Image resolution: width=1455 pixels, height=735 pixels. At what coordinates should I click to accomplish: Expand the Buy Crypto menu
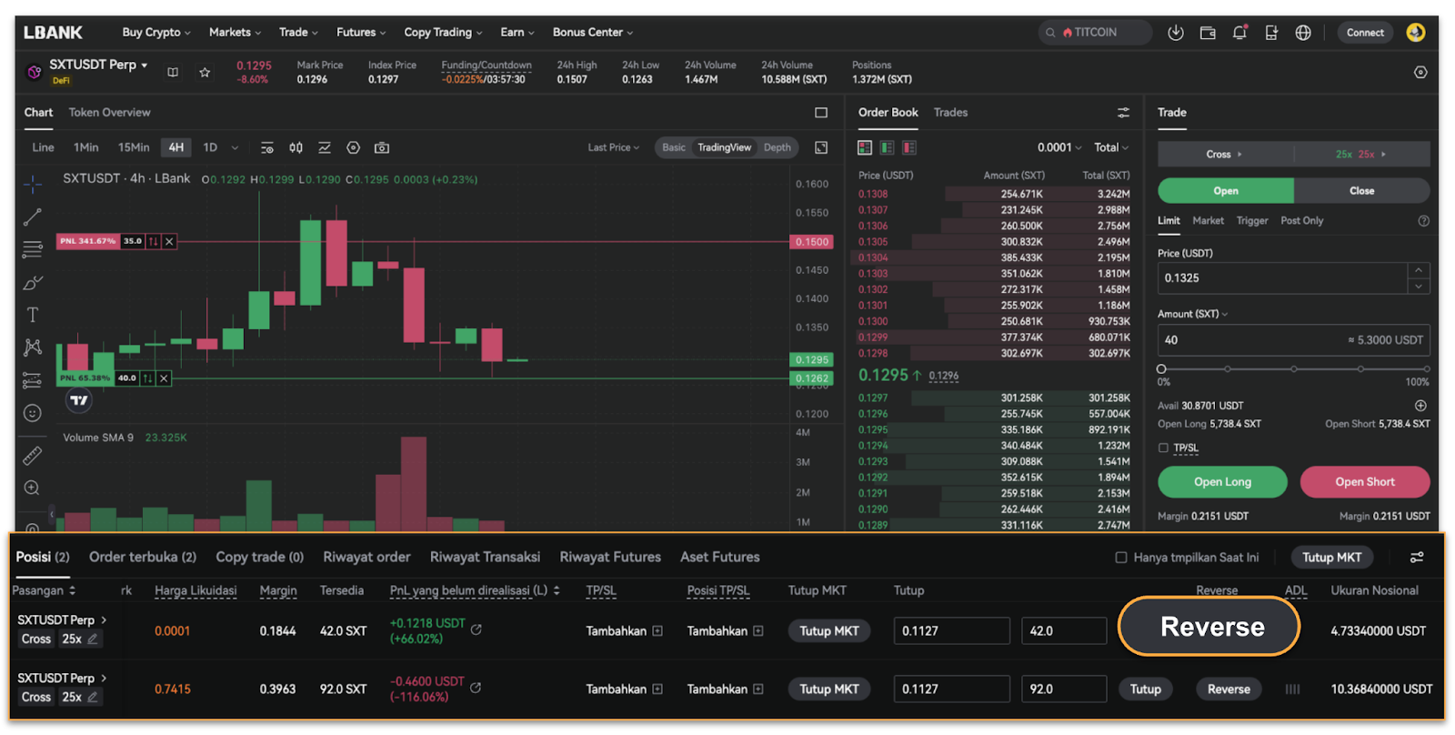(x=156, y=33)
